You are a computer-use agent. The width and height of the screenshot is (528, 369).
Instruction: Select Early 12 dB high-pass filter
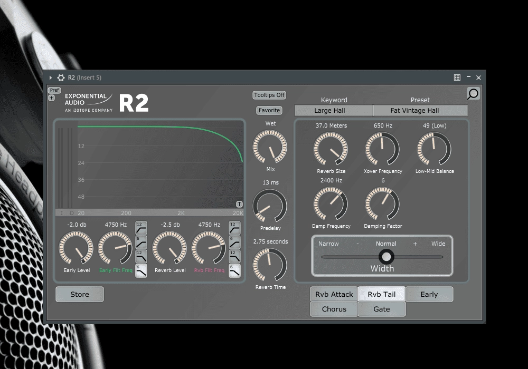(141, 228)
